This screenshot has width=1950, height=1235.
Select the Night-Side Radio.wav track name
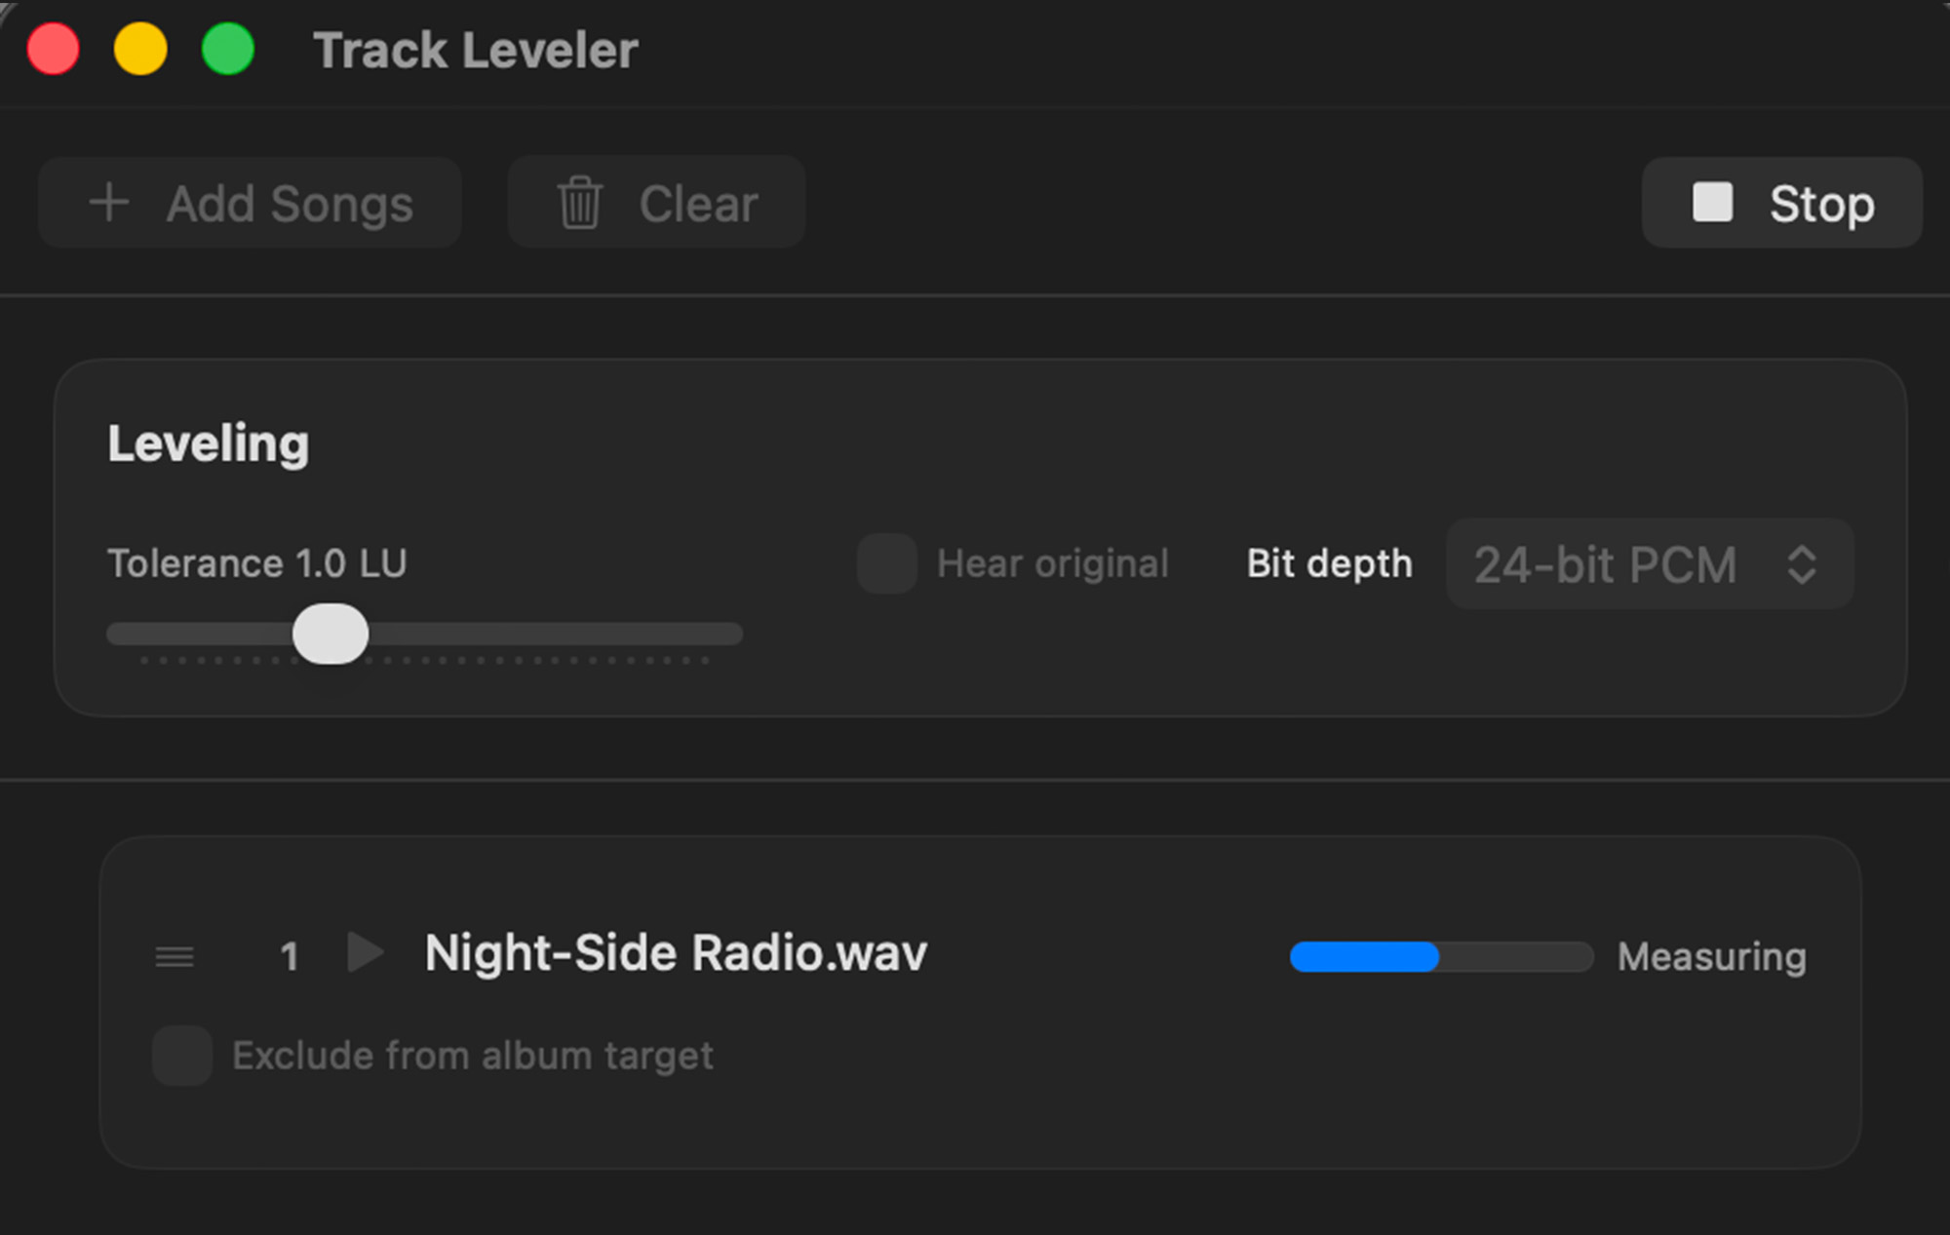coord(676,953)
